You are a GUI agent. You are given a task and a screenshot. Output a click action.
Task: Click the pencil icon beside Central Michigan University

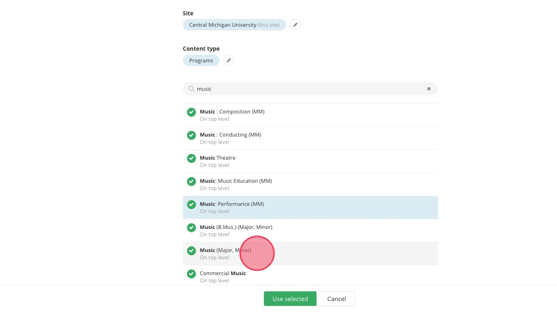[295, 25]
